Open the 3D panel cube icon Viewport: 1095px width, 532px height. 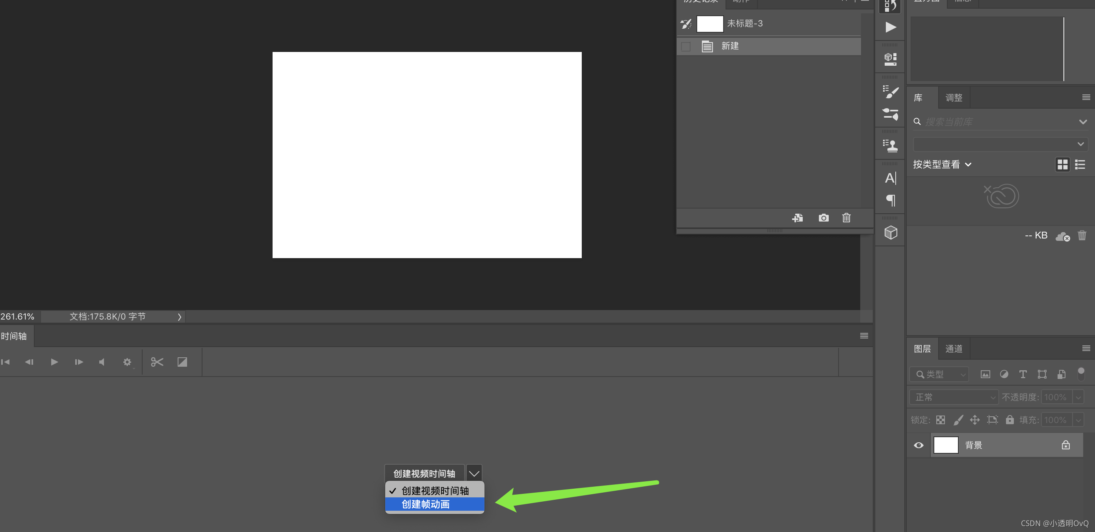coord(891,233)
